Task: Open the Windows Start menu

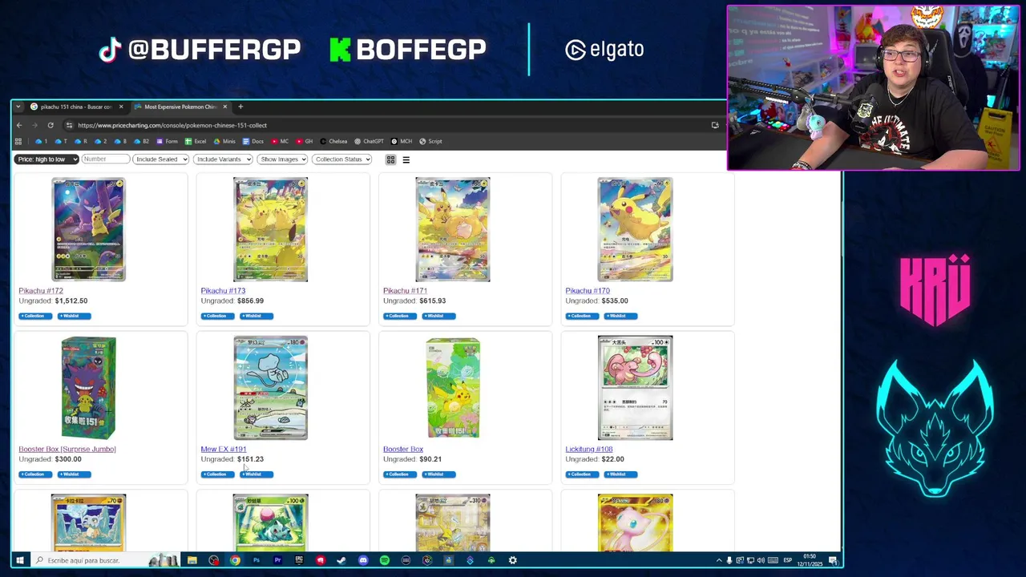Action: 19,560
